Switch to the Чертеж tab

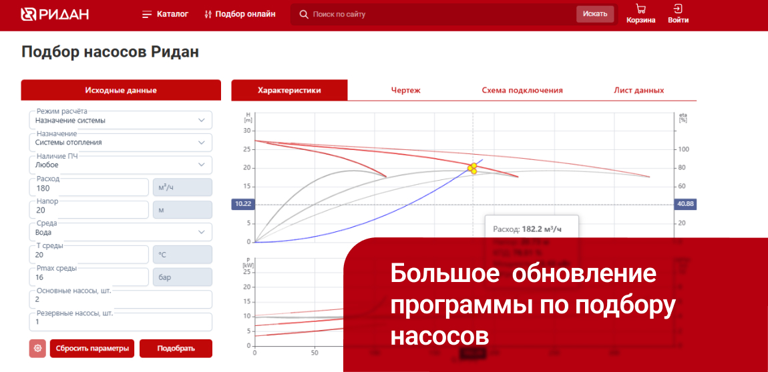[x=405, y=90]
